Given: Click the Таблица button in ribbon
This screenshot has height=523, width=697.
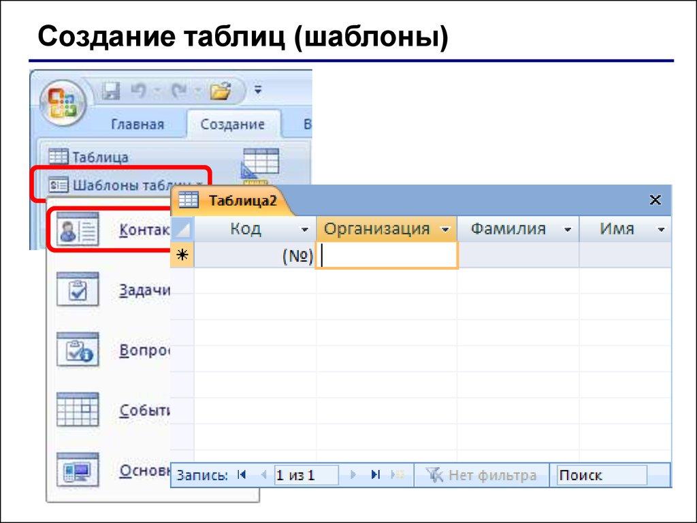Looking at the screenshot, I should (90, 157).
